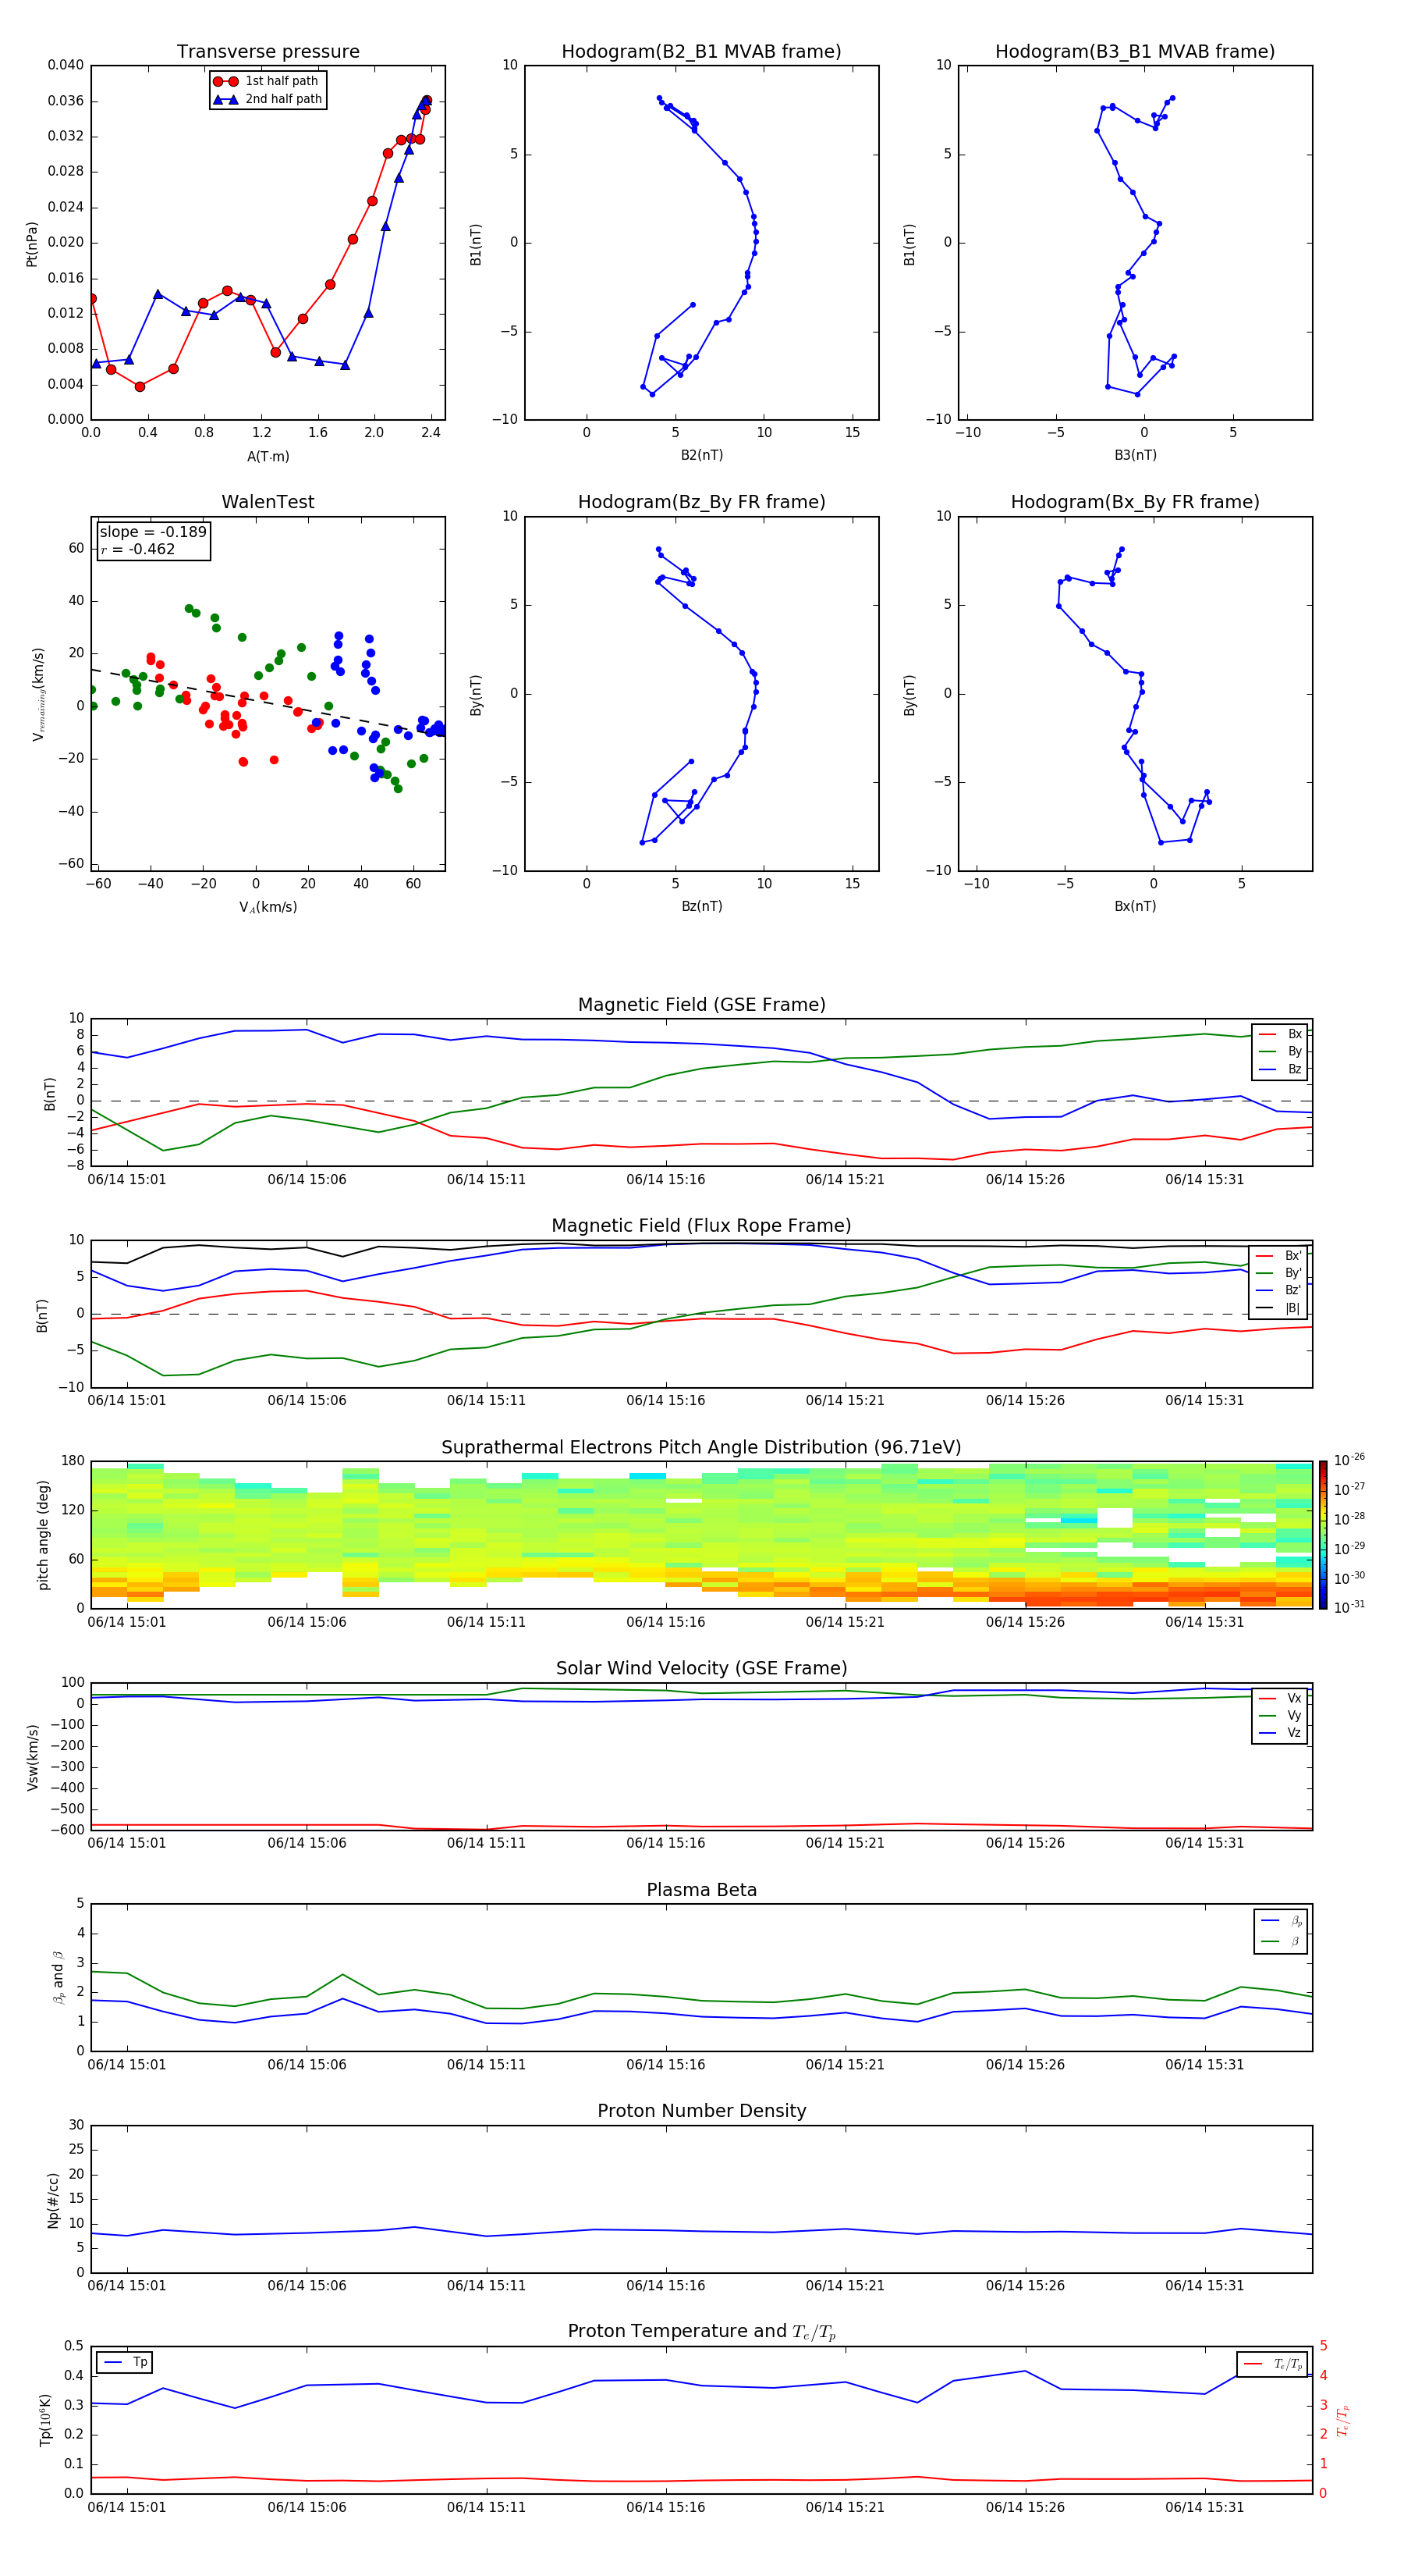
Task: Select the Vz entry in velocity legend
Action: [1280, 1733]
